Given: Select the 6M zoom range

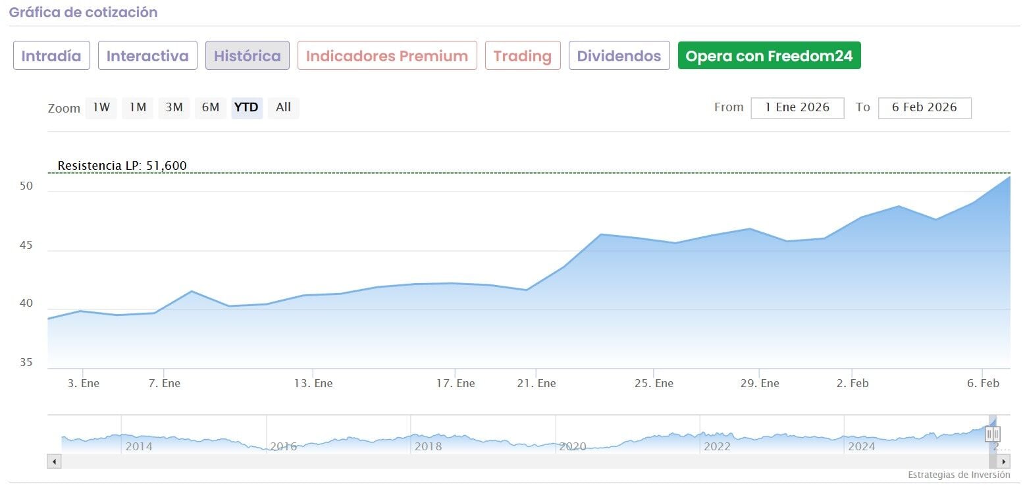Looking at the screenshot, I should pyautogui.click(x=211, y=107).
